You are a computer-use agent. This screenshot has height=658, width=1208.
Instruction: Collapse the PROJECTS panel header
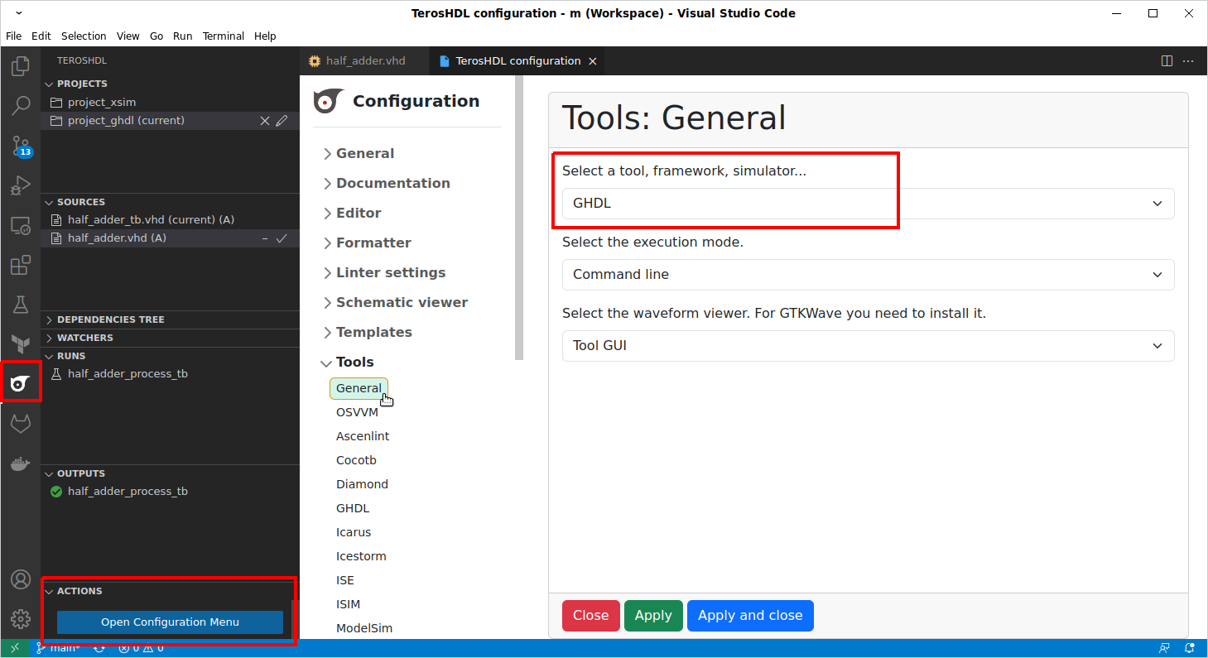(171, 84)
